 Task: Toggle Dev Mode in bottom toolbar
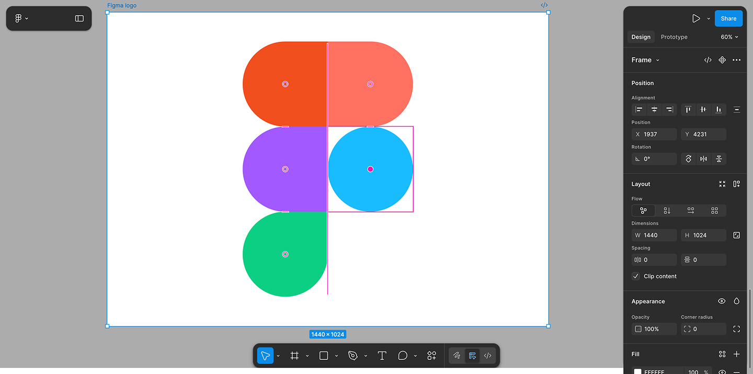[487, 356]
